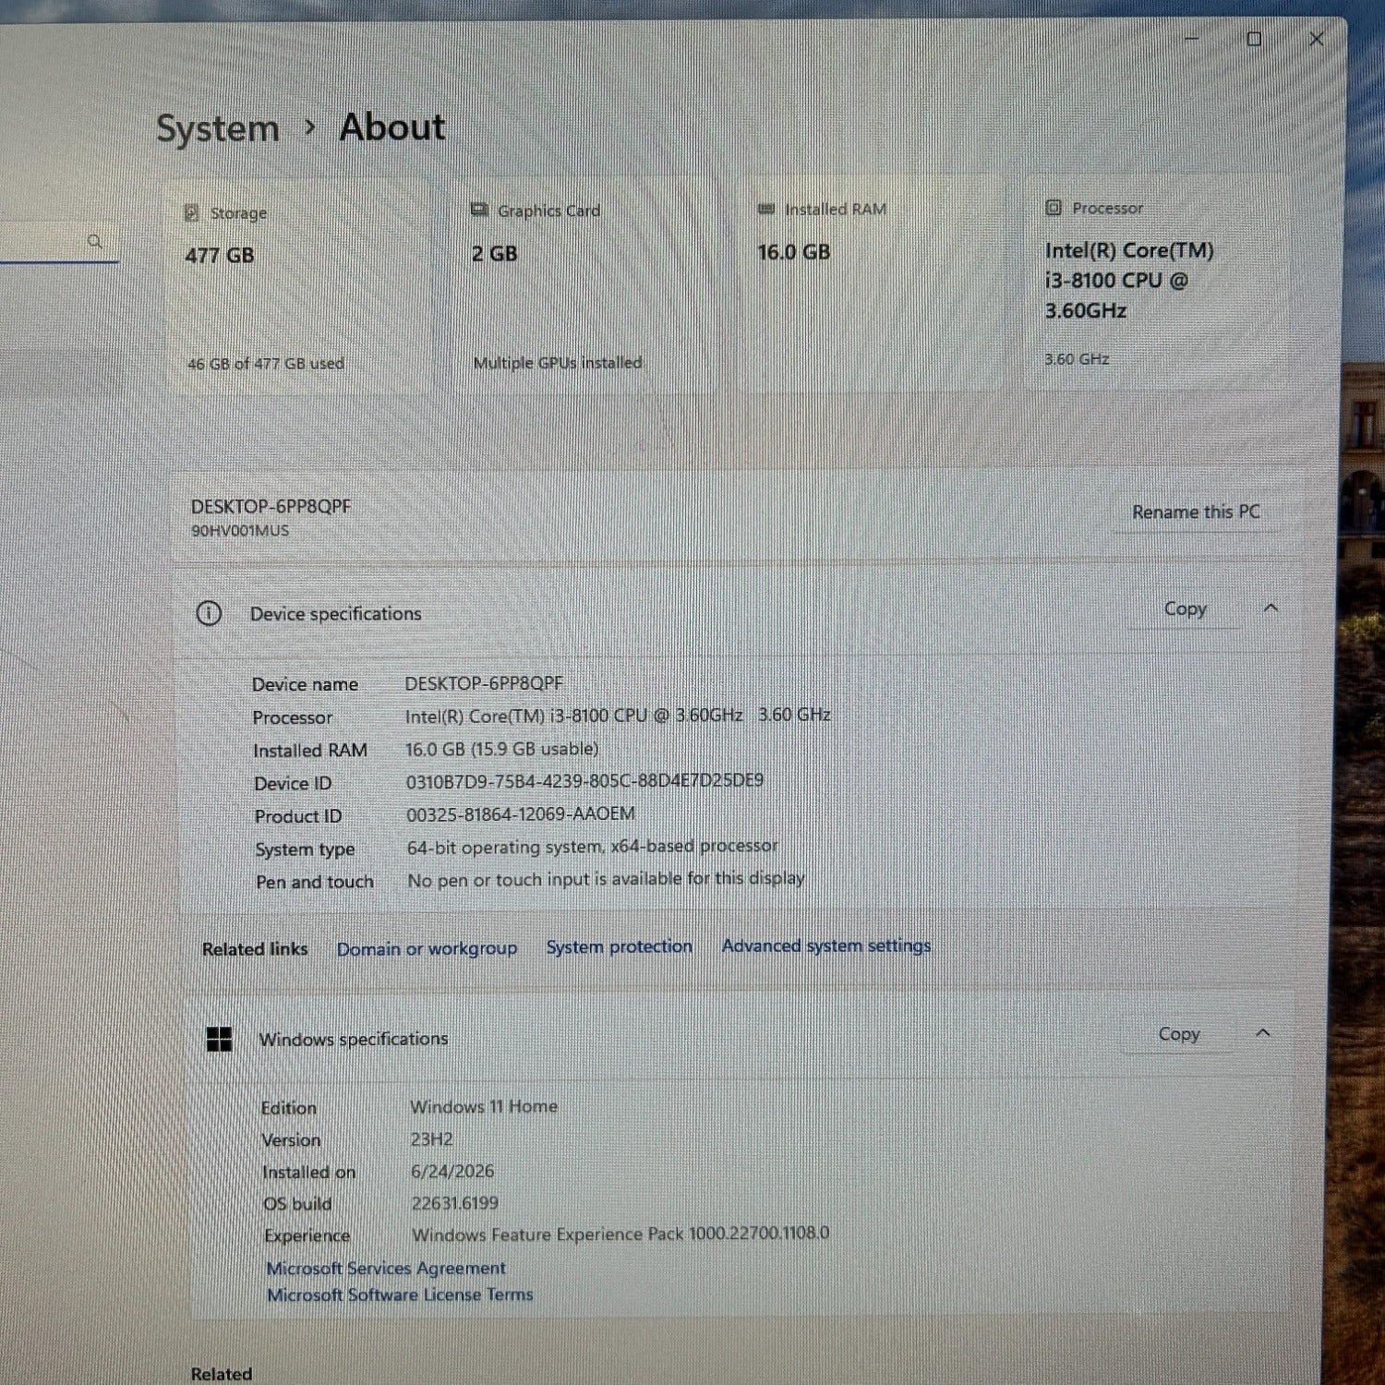The height and width of the screenshot is (1385, 1385).
Task: Click the Device ID value
Action: click(x=584, y=781)
